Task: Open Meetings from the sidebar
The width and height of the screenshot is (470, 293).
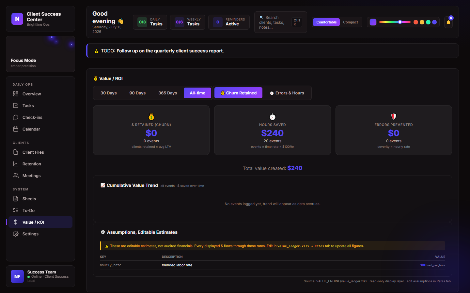Action: pyautogui.click(x=40, y=175)
